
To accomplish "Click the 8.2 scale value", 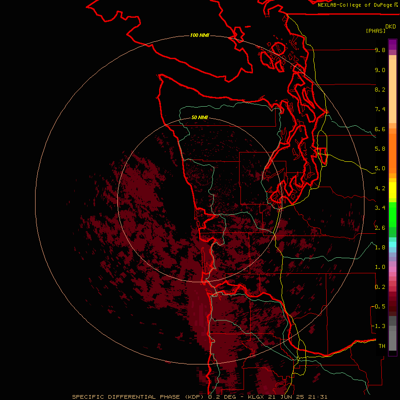I will pos(380,89).
